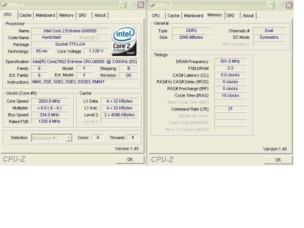
Task: Click the L1 Inst. cache value
Action: (x=120, y=108)
